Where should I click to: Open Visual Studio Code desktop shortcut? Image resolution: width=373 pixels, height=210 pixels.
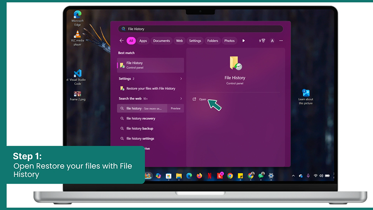[78, 77]
